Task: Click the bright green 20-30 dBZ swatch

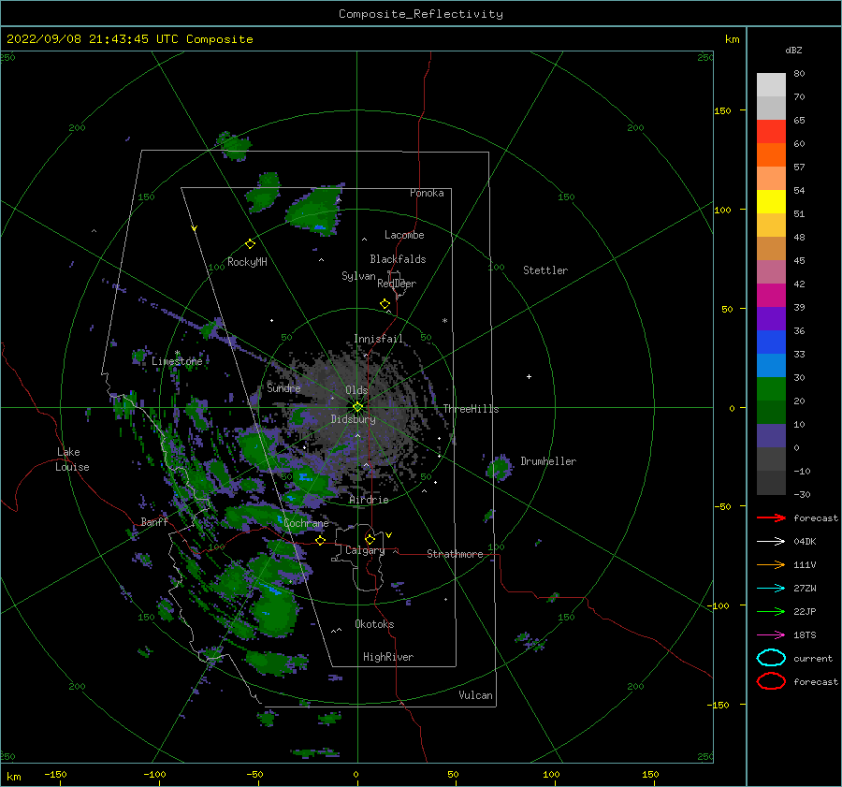Action: click(x=771, y=389)
